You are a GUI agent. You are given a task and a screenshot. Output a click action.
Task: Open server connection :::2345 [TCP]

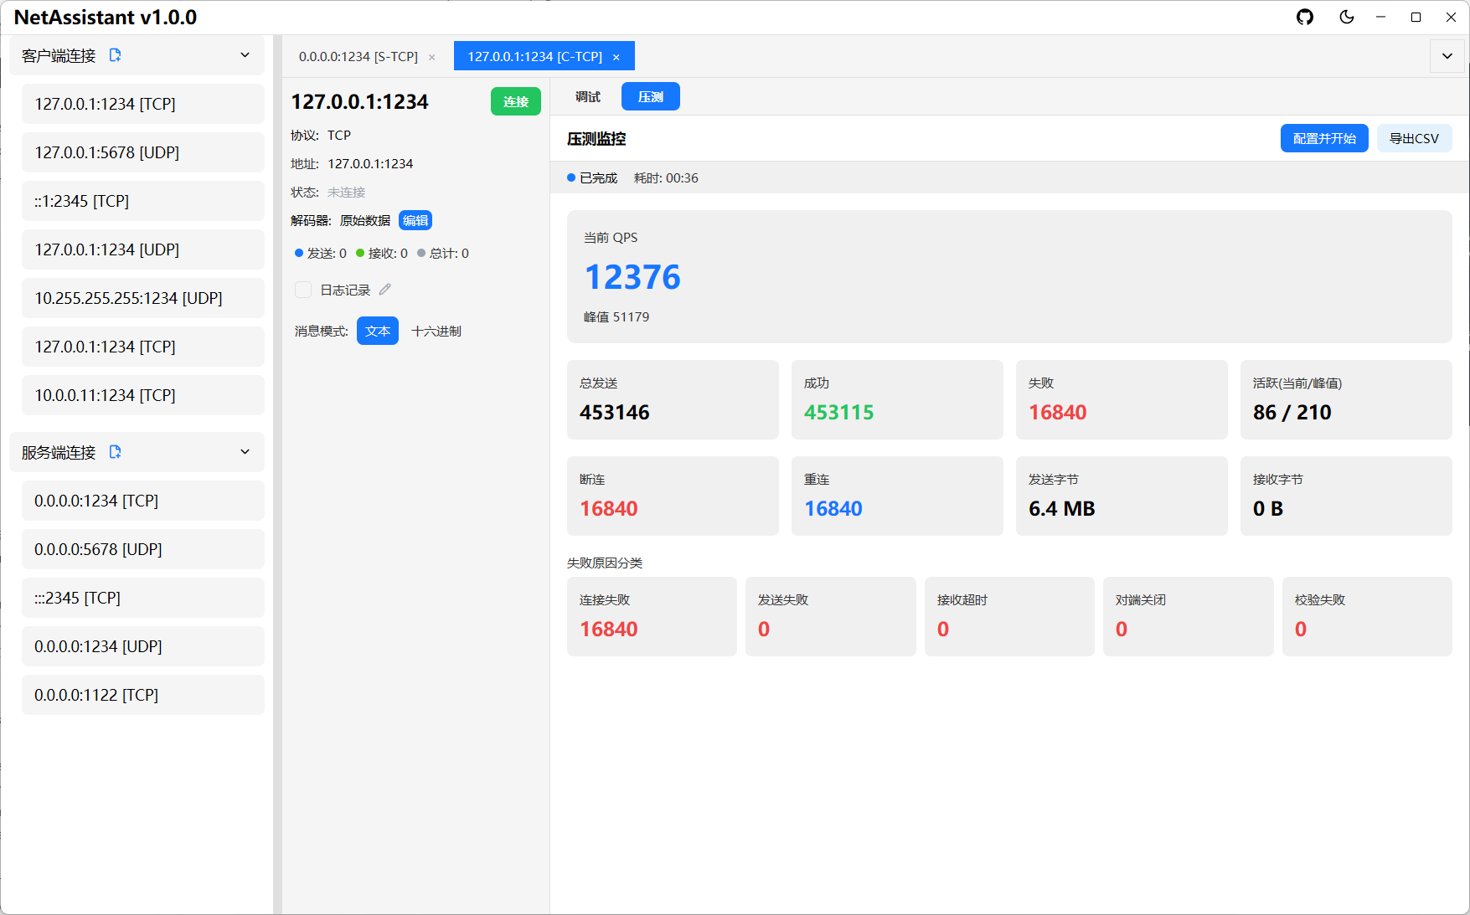[x=143, y=598]
